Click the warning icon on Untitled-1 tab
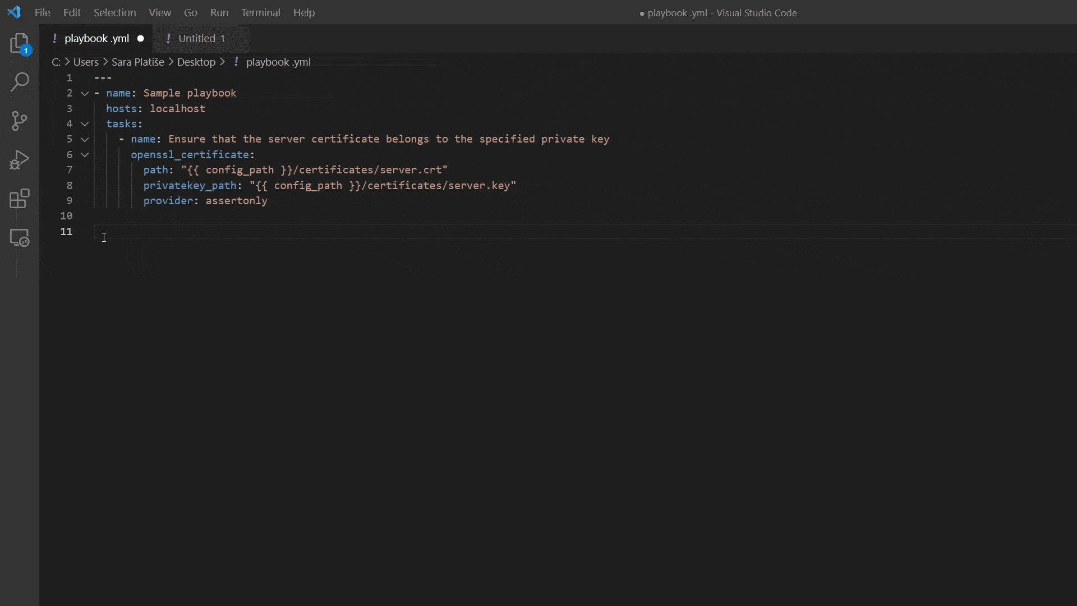1077x606 pixels. (x=169, y=38)
